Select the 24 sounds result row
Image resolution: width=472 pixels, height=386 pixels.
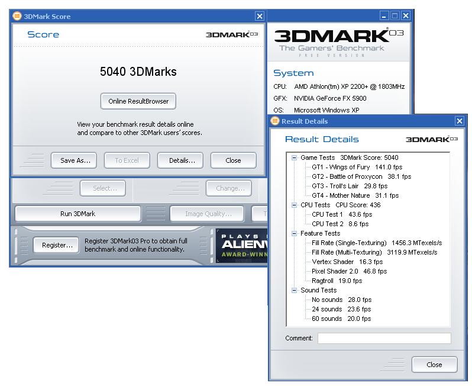click(x=341, y=309)
